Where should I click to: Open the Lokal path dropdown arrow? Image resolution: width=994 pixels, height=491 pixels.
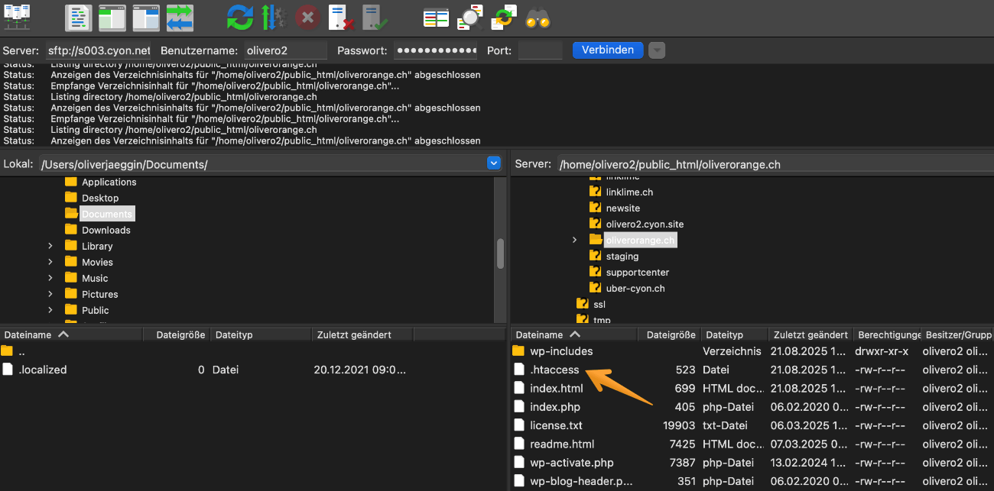[493, 163]
